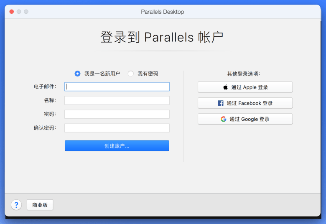
Task: Focus the 电子邮件 input field
Action: click(117, 87)
